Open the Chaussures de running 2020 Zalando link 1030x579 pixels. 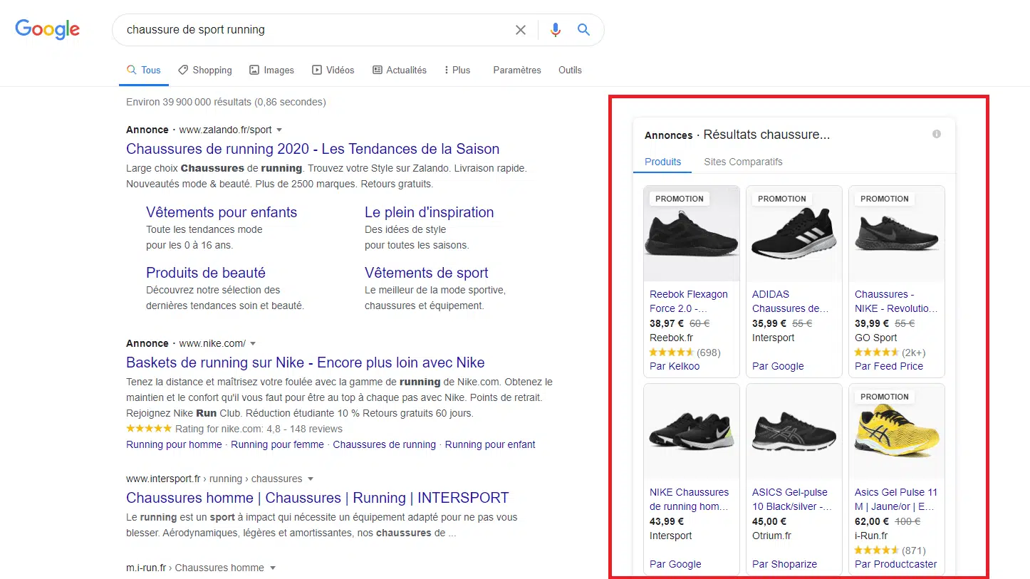(313, 149)
